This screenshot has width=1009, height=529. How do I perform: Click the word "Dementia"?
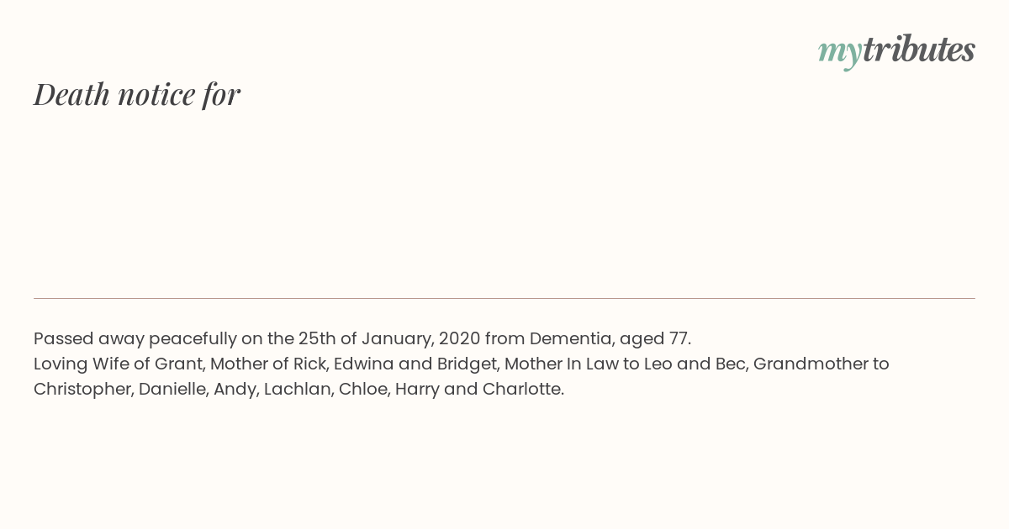coord(571,338)
